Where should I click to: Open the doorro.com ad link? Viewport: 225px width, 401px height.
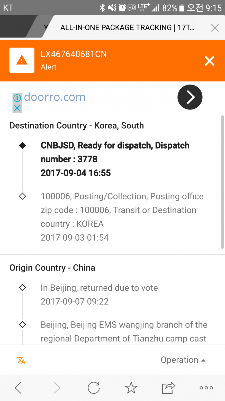[x=55, y=97]
